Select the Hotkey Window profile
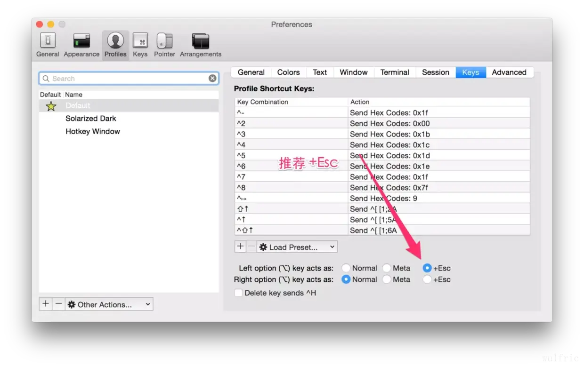 [129, 131]
